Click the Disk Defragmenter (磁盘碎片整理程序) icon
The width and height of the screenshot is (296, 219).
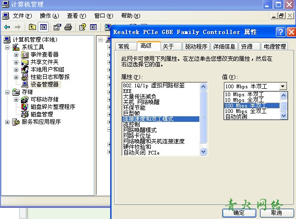click(25, 107)
